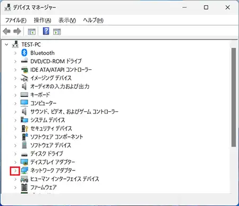Expand the ソフトウェア コンポーネント category

click(15, 137)
